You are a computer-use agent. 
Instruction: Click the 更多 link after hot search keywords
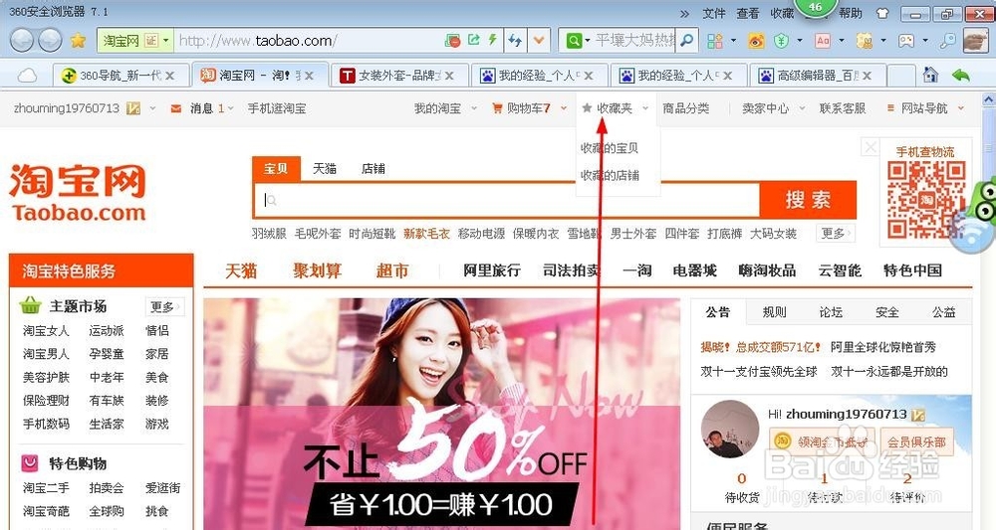836,234
